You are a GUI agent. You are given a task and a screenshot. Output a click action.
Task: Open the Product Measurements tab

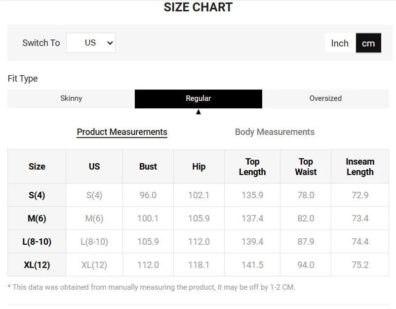click(122, 132)
